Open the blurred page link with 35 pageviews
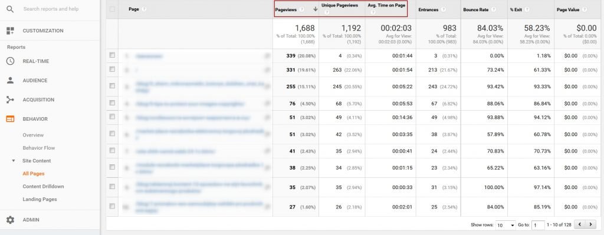 tap(199, 187)
